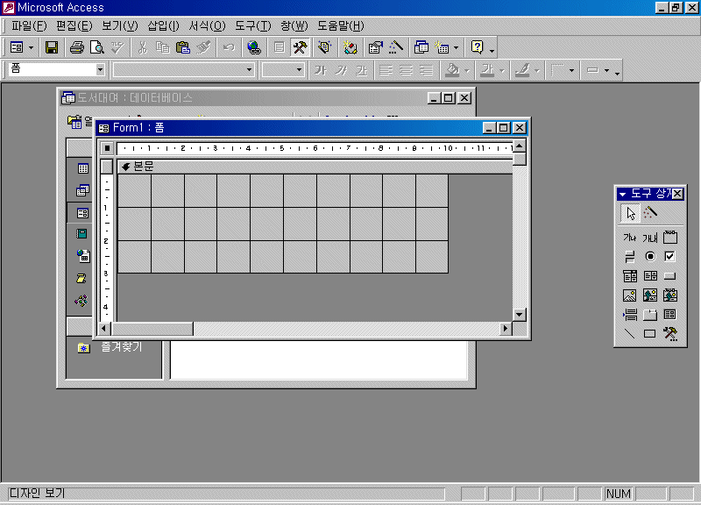
Task: Click the View button on the toolbar
Action: (17, 47)
